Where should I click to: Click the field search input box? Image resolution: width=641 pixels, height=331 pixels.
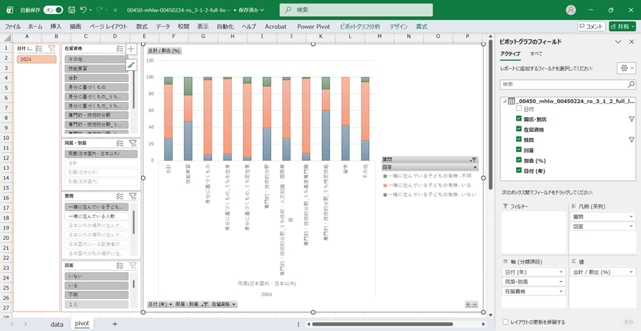click(567, 84)
